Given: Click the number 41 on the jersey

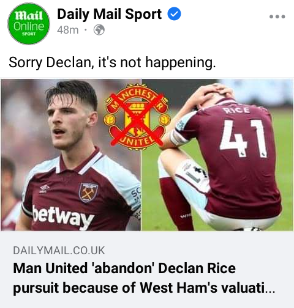Looking at the screenshot, I should (243, 138).
